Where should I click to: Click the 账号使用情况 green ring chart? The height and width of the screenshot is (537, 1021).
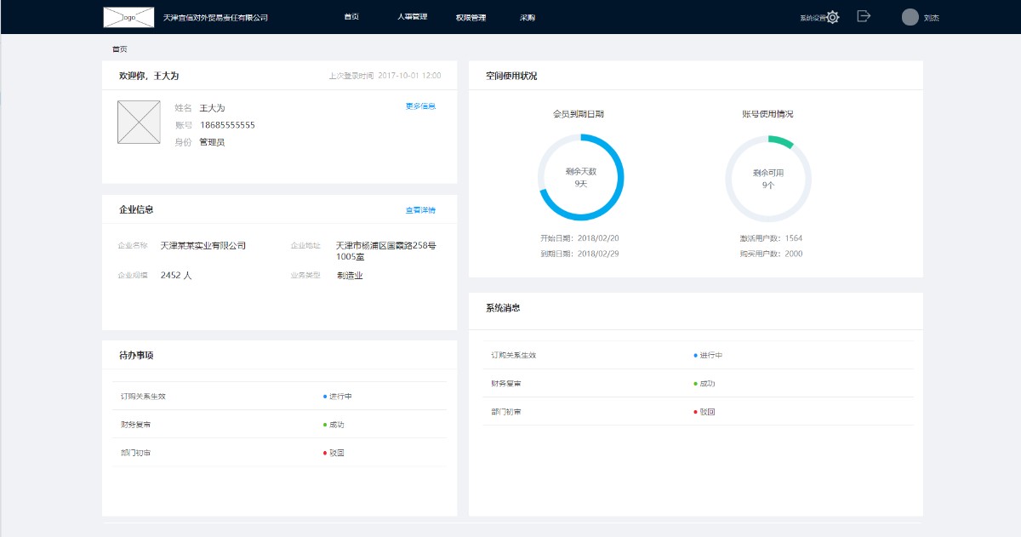click(768, 177)
